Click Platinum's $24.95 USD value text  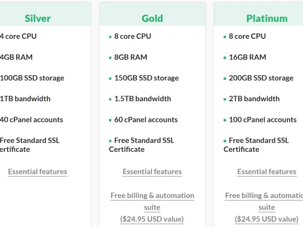coord(267,219)
